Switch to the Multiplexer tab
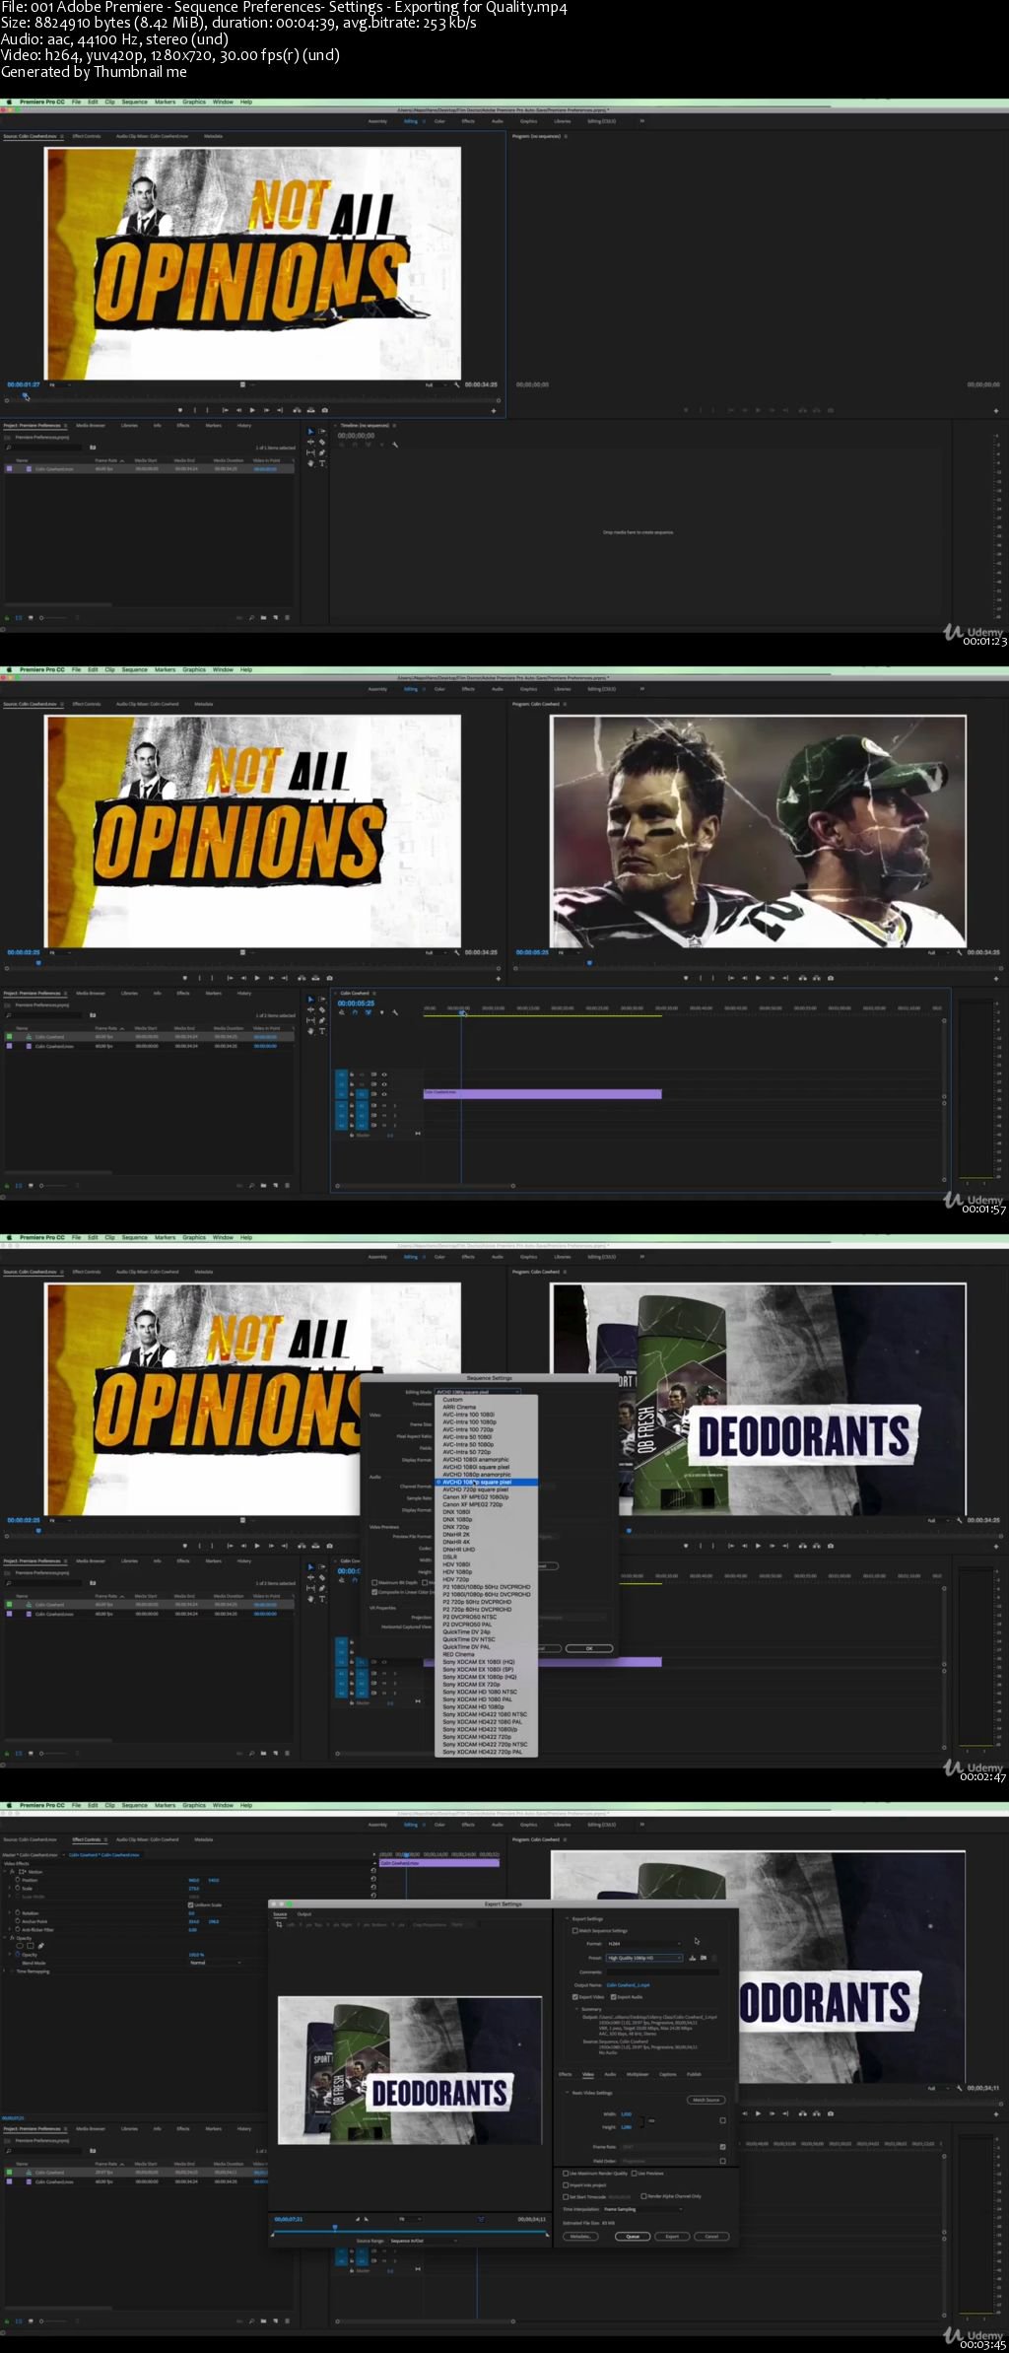Screen dimensions: 1009x2353 [x=638, y=2074]
